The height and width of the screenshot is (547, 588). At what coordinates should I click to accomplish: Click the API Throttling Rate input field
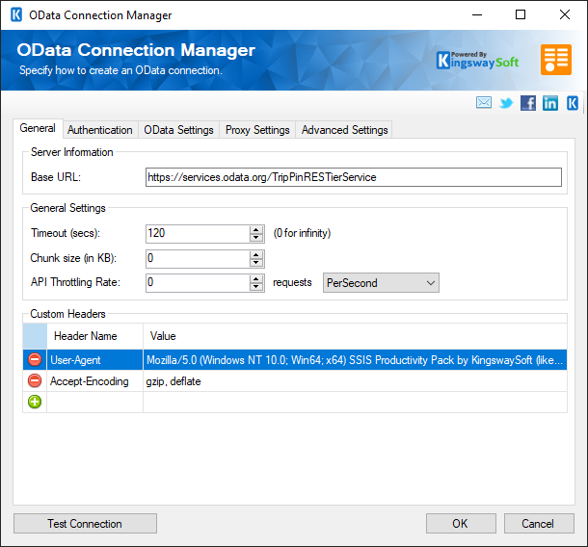pos(198,282)
